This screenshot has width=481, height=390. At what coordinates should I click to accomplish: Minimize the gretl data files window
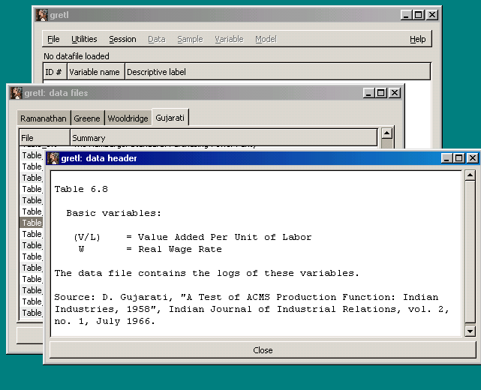click(x=368, y=93)
